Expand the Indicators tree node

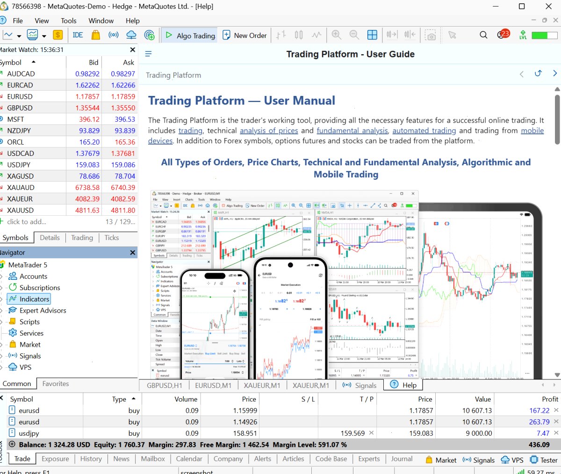[x=1, y=299]
